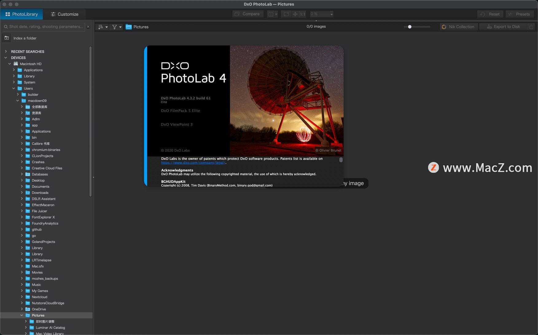This screenshot has height=335, width=538.
Task: Click the LRTimelapse folder icon
Action: [28, 260]
